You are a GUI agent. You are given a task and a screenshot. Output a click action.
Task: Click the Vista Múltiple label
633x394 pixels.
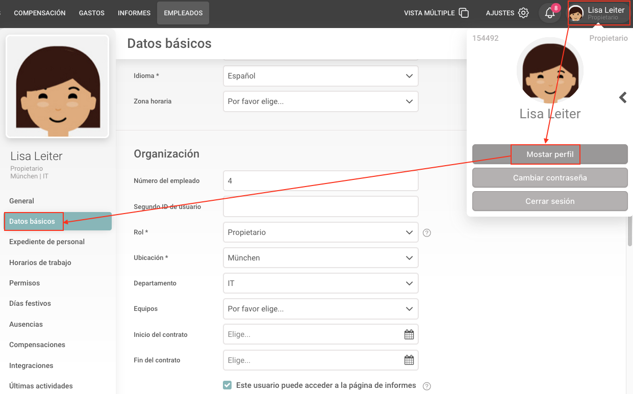pyautogui.click(x=429, y=13)
